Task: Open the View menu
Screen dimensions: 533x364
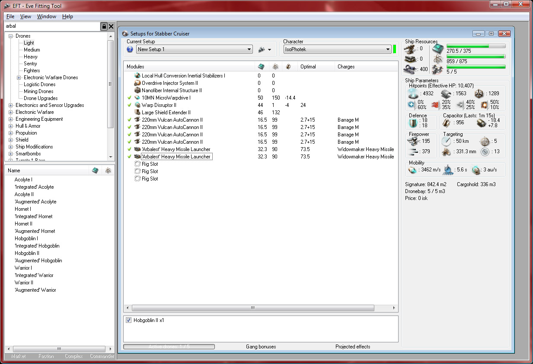Action: [x=26, y=16]
